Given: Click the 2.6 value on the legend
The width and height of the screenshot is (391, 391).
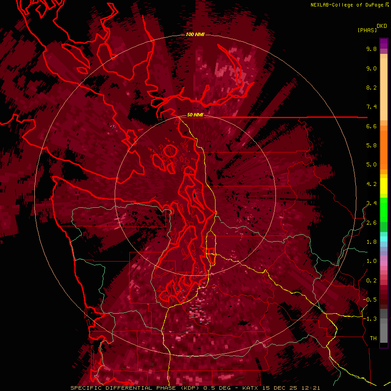Looking at the screenshot, I should (371, 223).
